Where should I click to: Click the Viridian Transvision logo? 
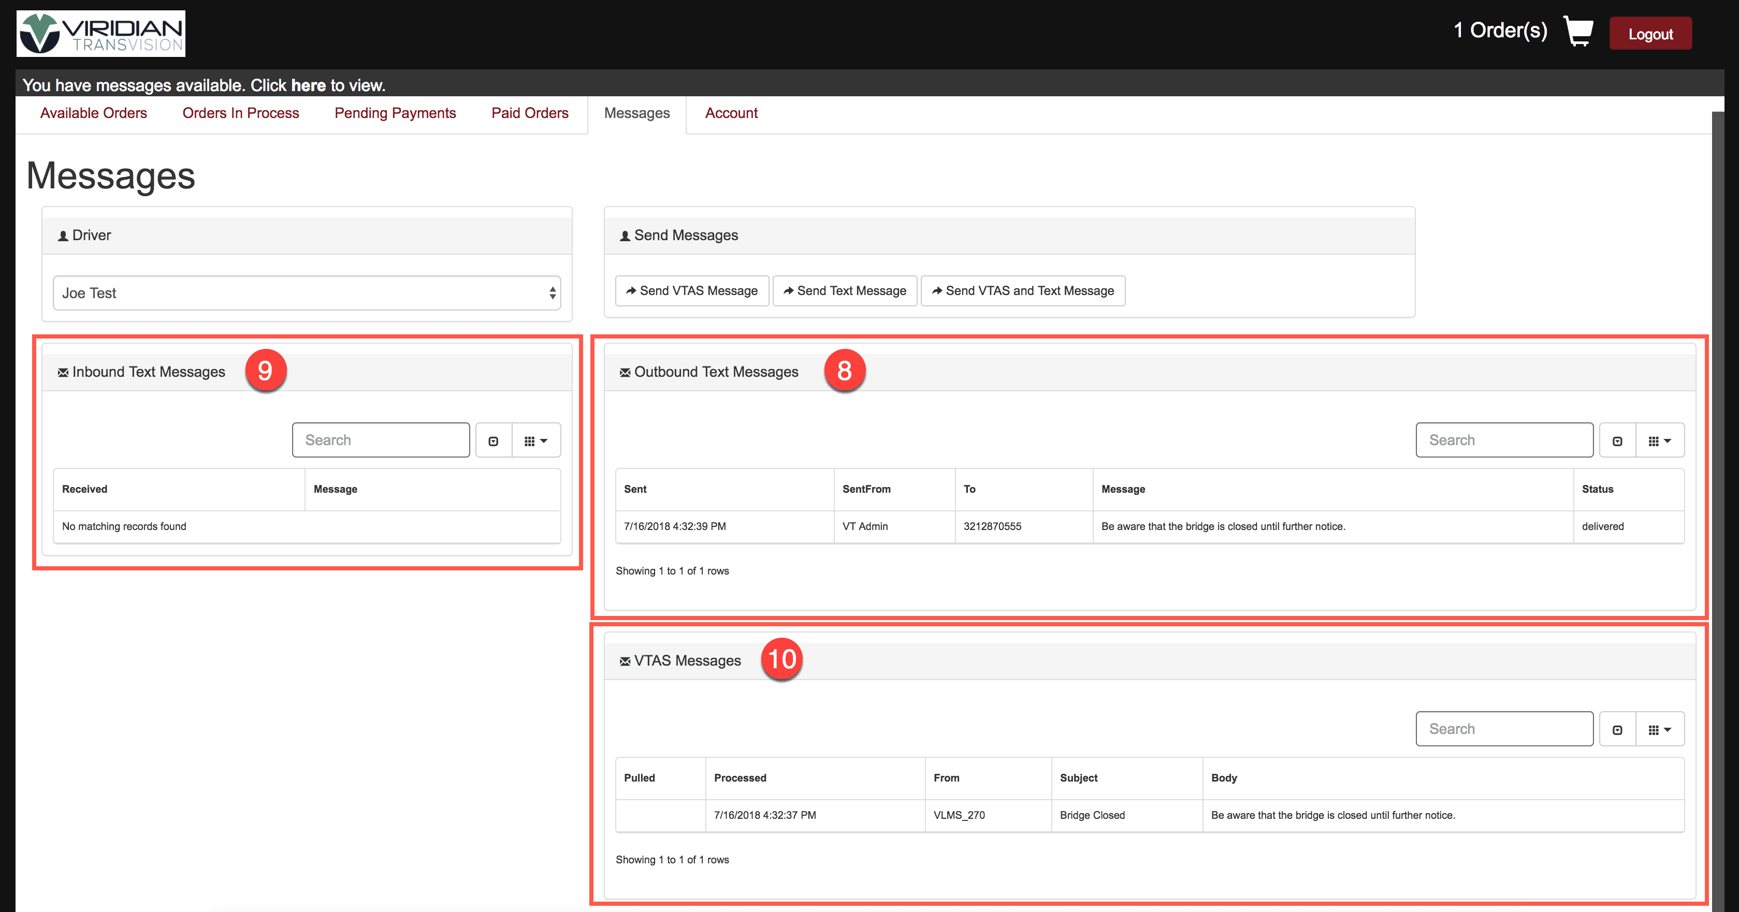[102, 34]
